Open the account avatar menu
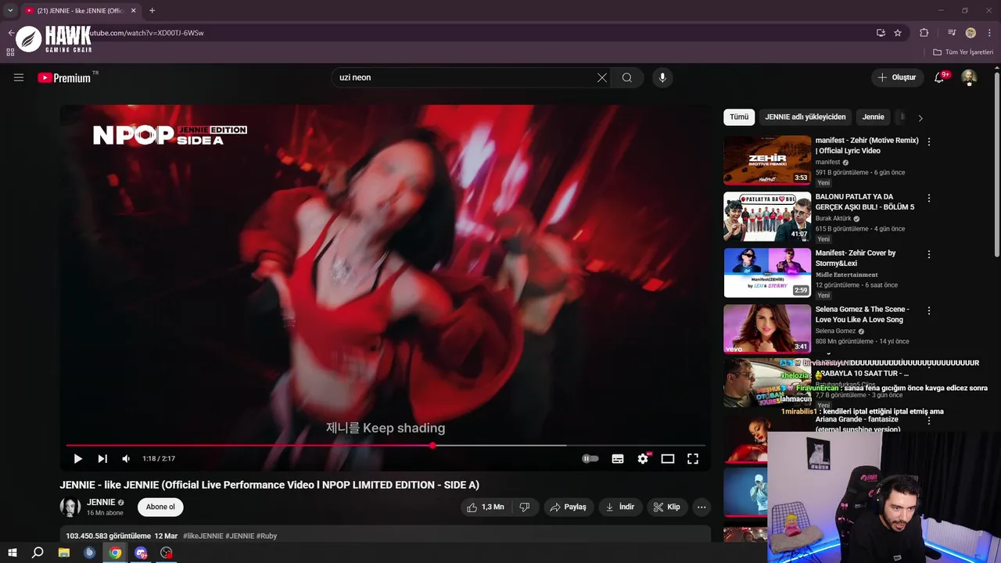1001x563 pixels. point(969,77)
